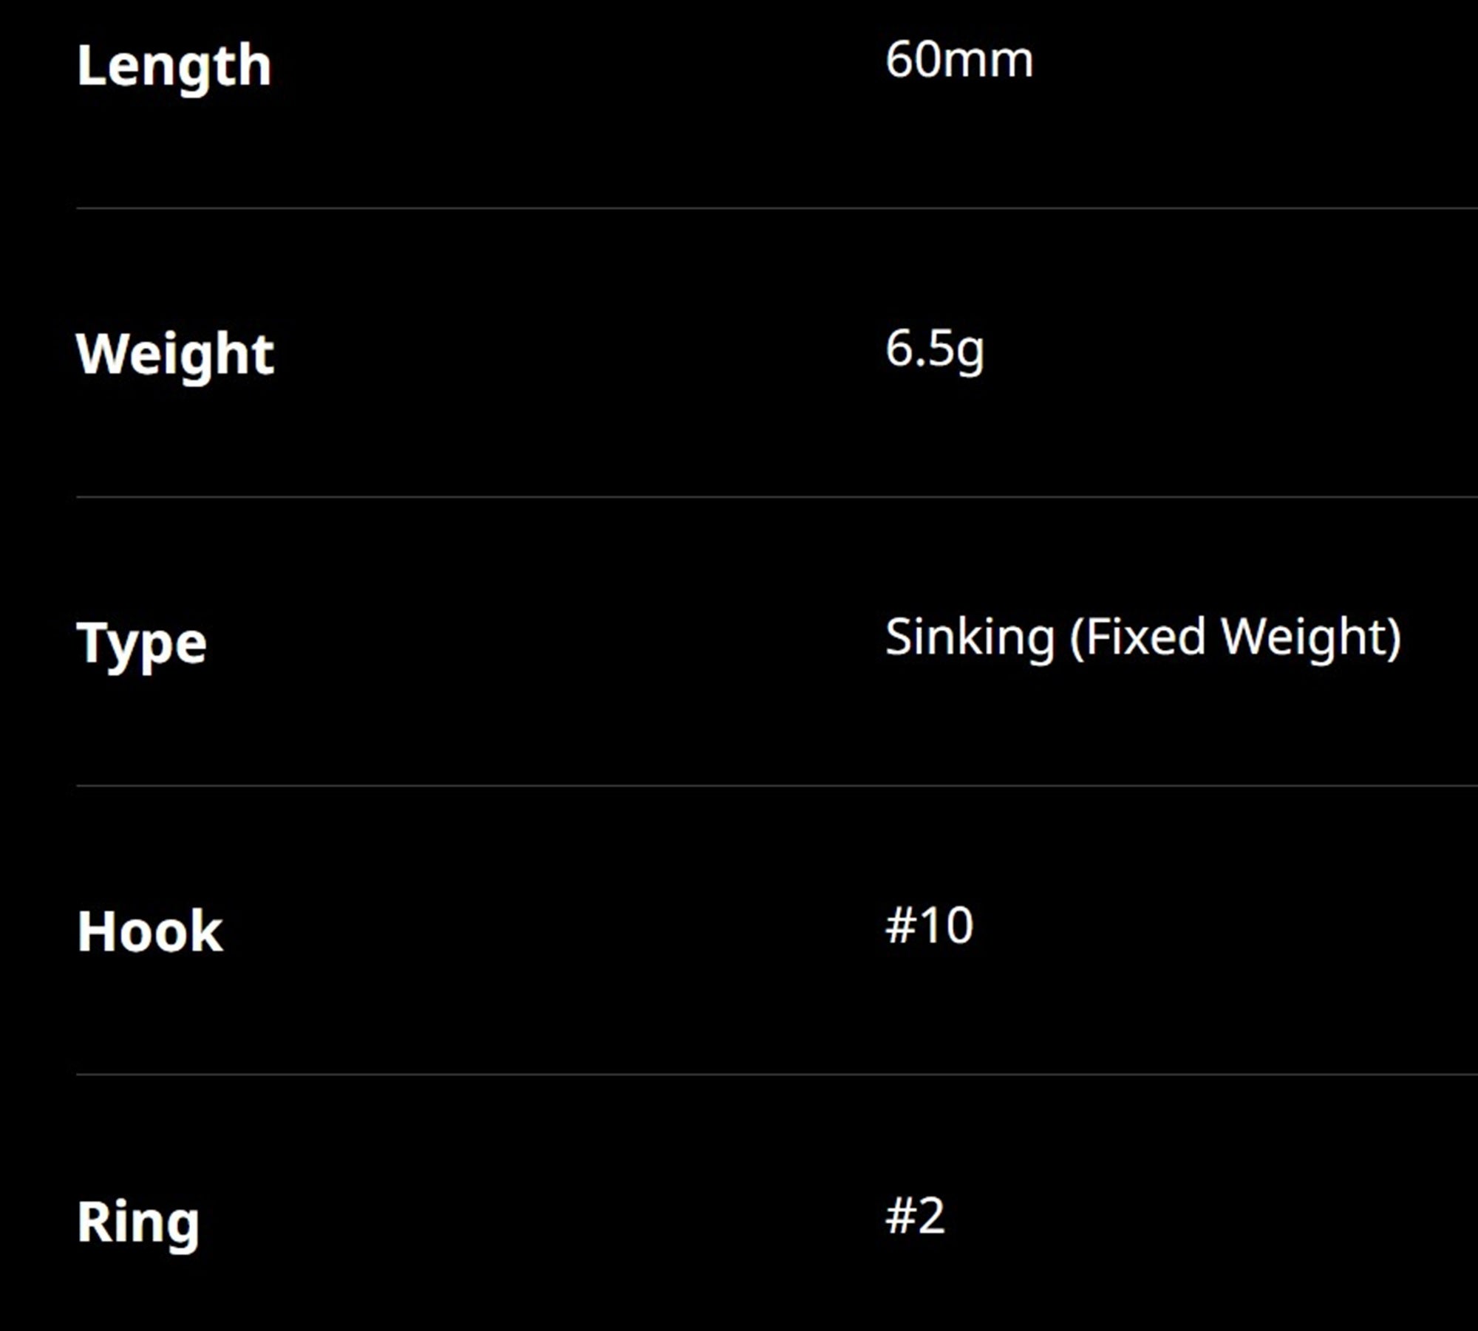
Task: Select the #2 ring size value
Action: pos(915,1216)
